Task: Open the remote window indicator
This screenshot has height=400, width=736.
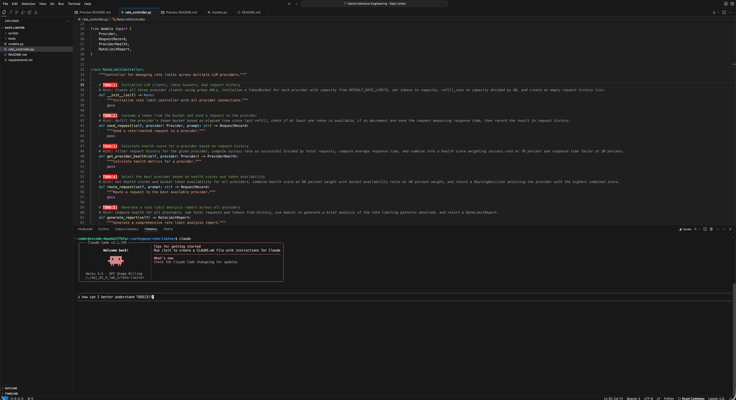Action: pyautogui.click(x=4, y=398)
